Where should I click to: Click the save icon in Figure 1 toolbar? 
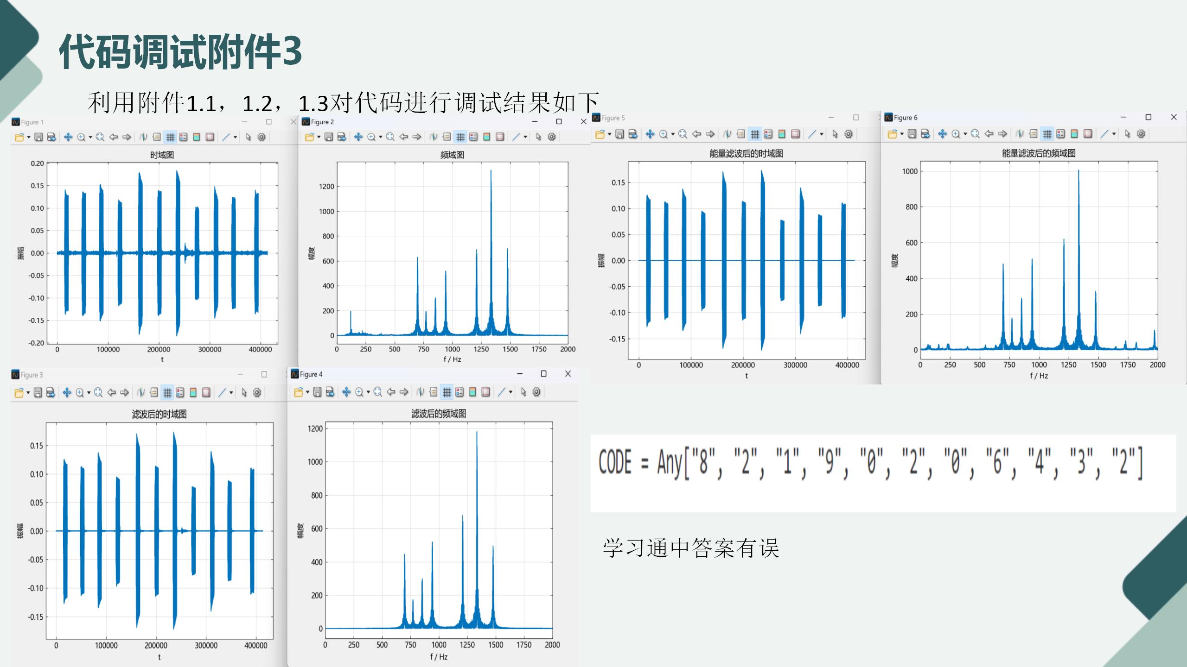click(x=38, y=137)
